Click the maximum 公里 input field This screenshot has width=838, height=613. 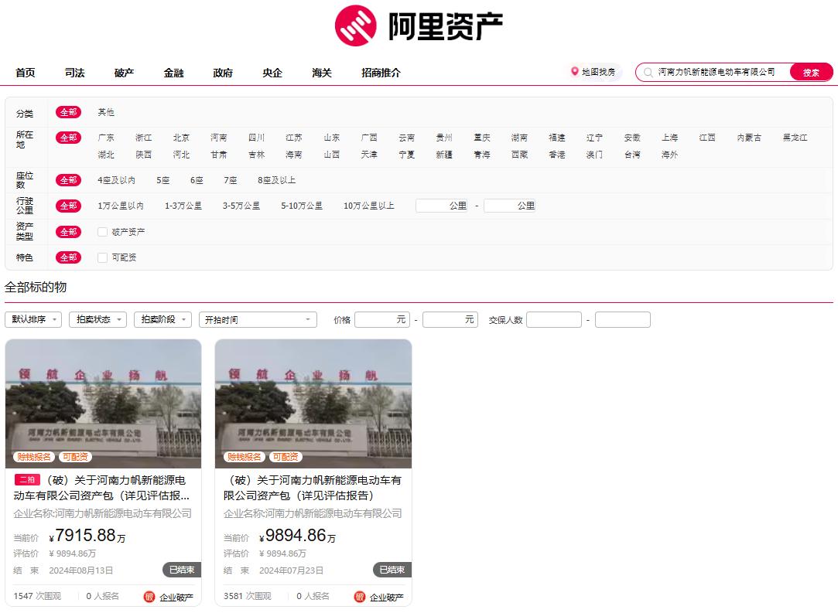[509, 206]
